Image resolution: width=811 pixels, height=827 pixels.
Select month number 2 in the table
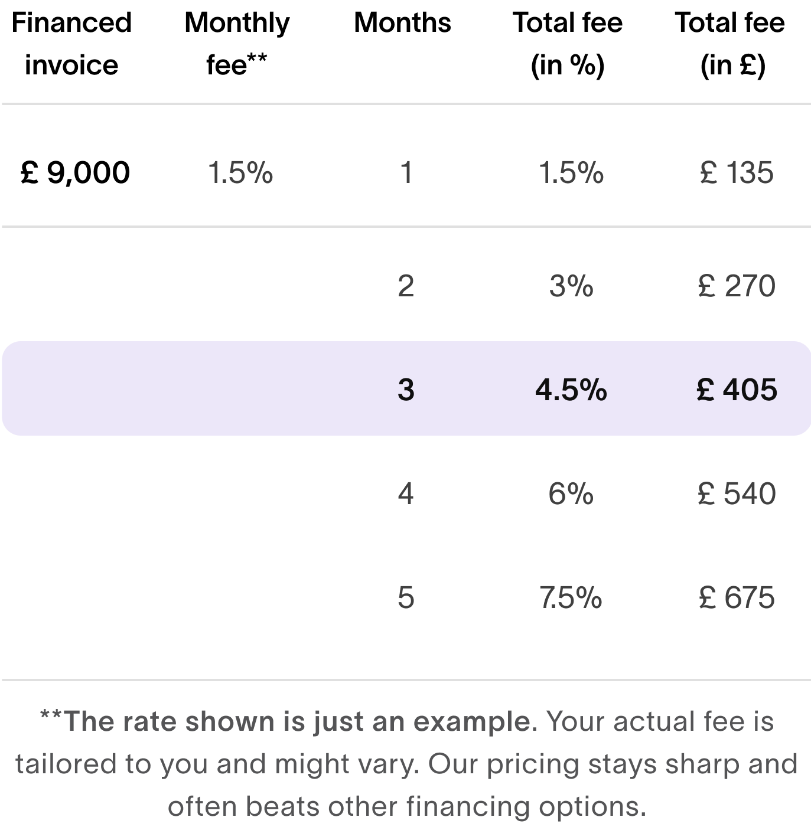pos(406,286)
